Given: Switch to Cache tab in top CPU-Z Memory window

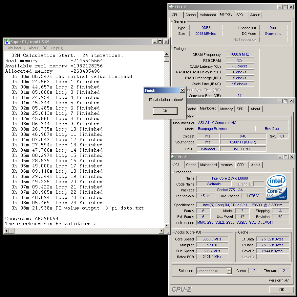Looking at the screenshot, I should point(191,15).
